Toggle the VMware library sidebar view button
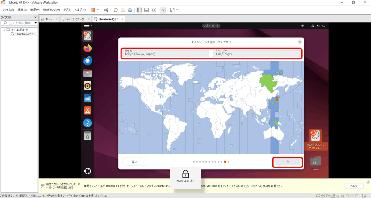Viewport: 371px width, 198px height. (139, 10)
